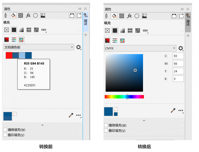The height and width of the screenshot is (152, 199).
Task: Open the 文档调色板 palette dropdown
Action: tap(39, 47)
